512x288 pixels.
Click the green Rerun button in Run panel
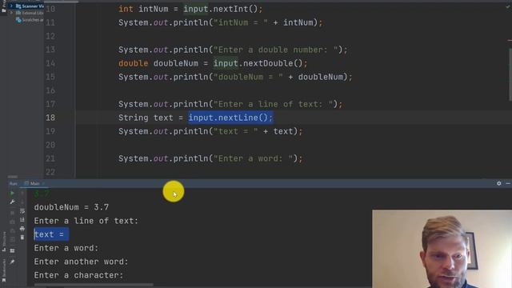click(x=12, y=194)
